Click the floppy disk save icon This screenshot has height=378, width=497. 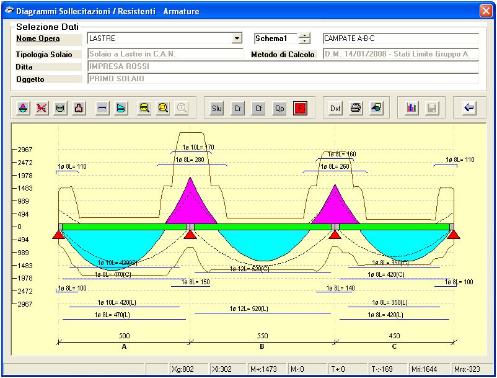tap(432, 108)
